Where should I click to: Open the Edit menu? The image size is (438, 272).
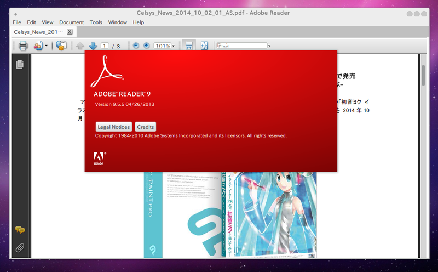click(31, 22)
